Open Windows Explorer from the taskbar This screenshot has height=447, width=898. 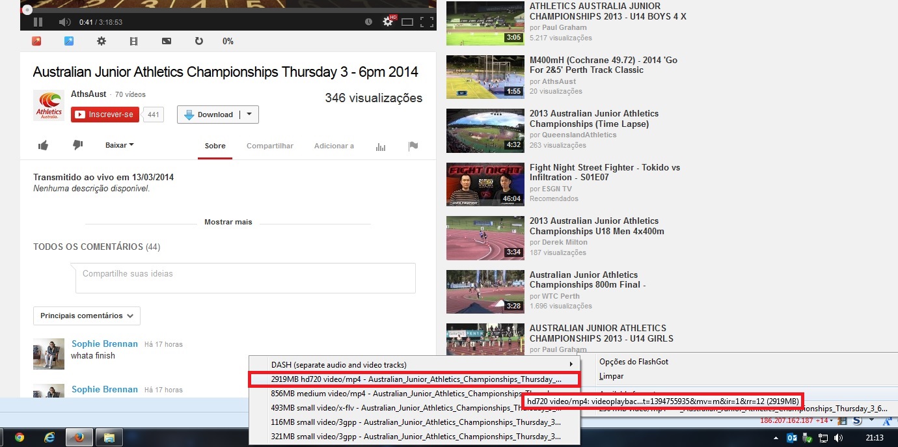[x=109, y=437]
